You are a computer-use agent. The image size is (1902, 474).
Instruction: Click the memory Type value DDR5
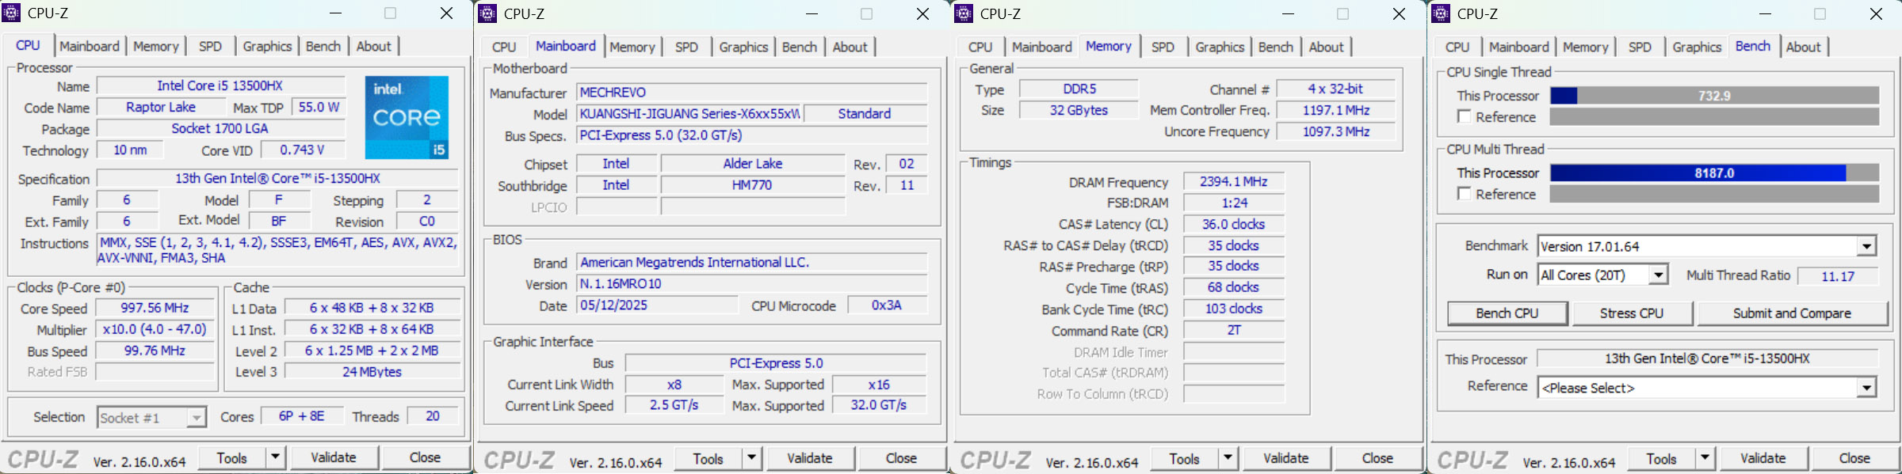[x=1079, y=89]
